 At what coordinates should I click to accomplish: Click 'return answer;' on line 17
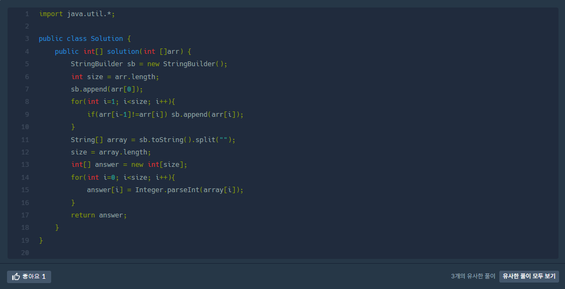tap(99, 215)
